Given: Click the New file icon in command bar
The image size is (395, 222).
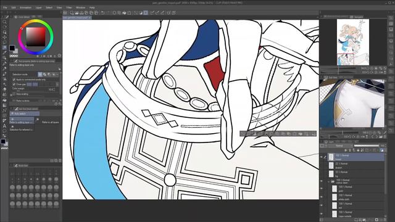Looking at the screenshot, I should click(72, 12).
